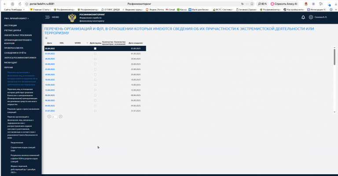Toggle checkbox in 22.08.2025 row
This screenshot has width=338, height=176.
click(95, 69)
